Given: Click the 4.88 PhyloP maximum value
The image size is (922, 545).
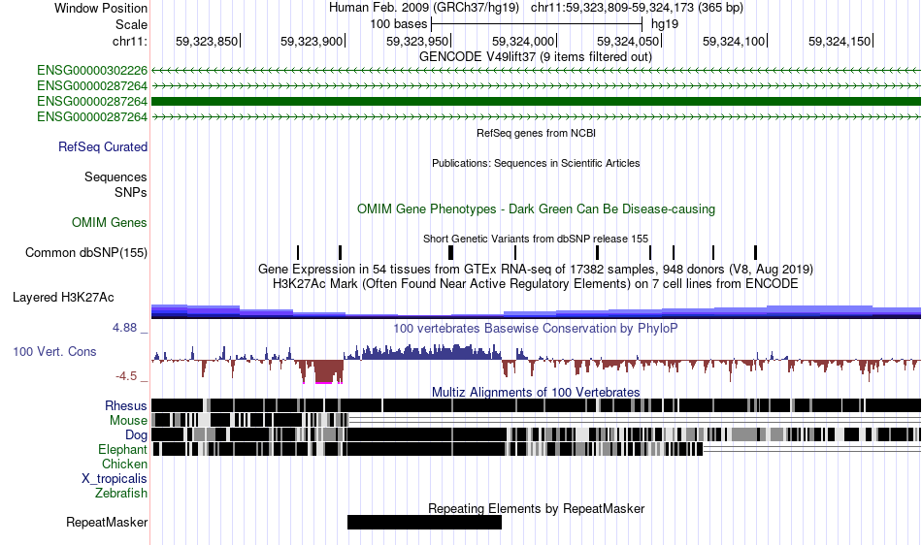Looking at the screenshot, I should click(124, 328).
